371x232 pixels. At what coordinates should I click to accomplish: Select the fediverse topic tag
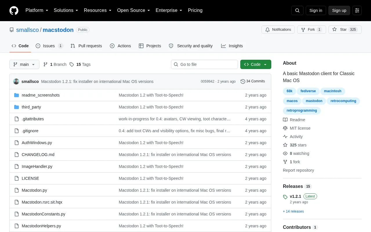point(308,91)
